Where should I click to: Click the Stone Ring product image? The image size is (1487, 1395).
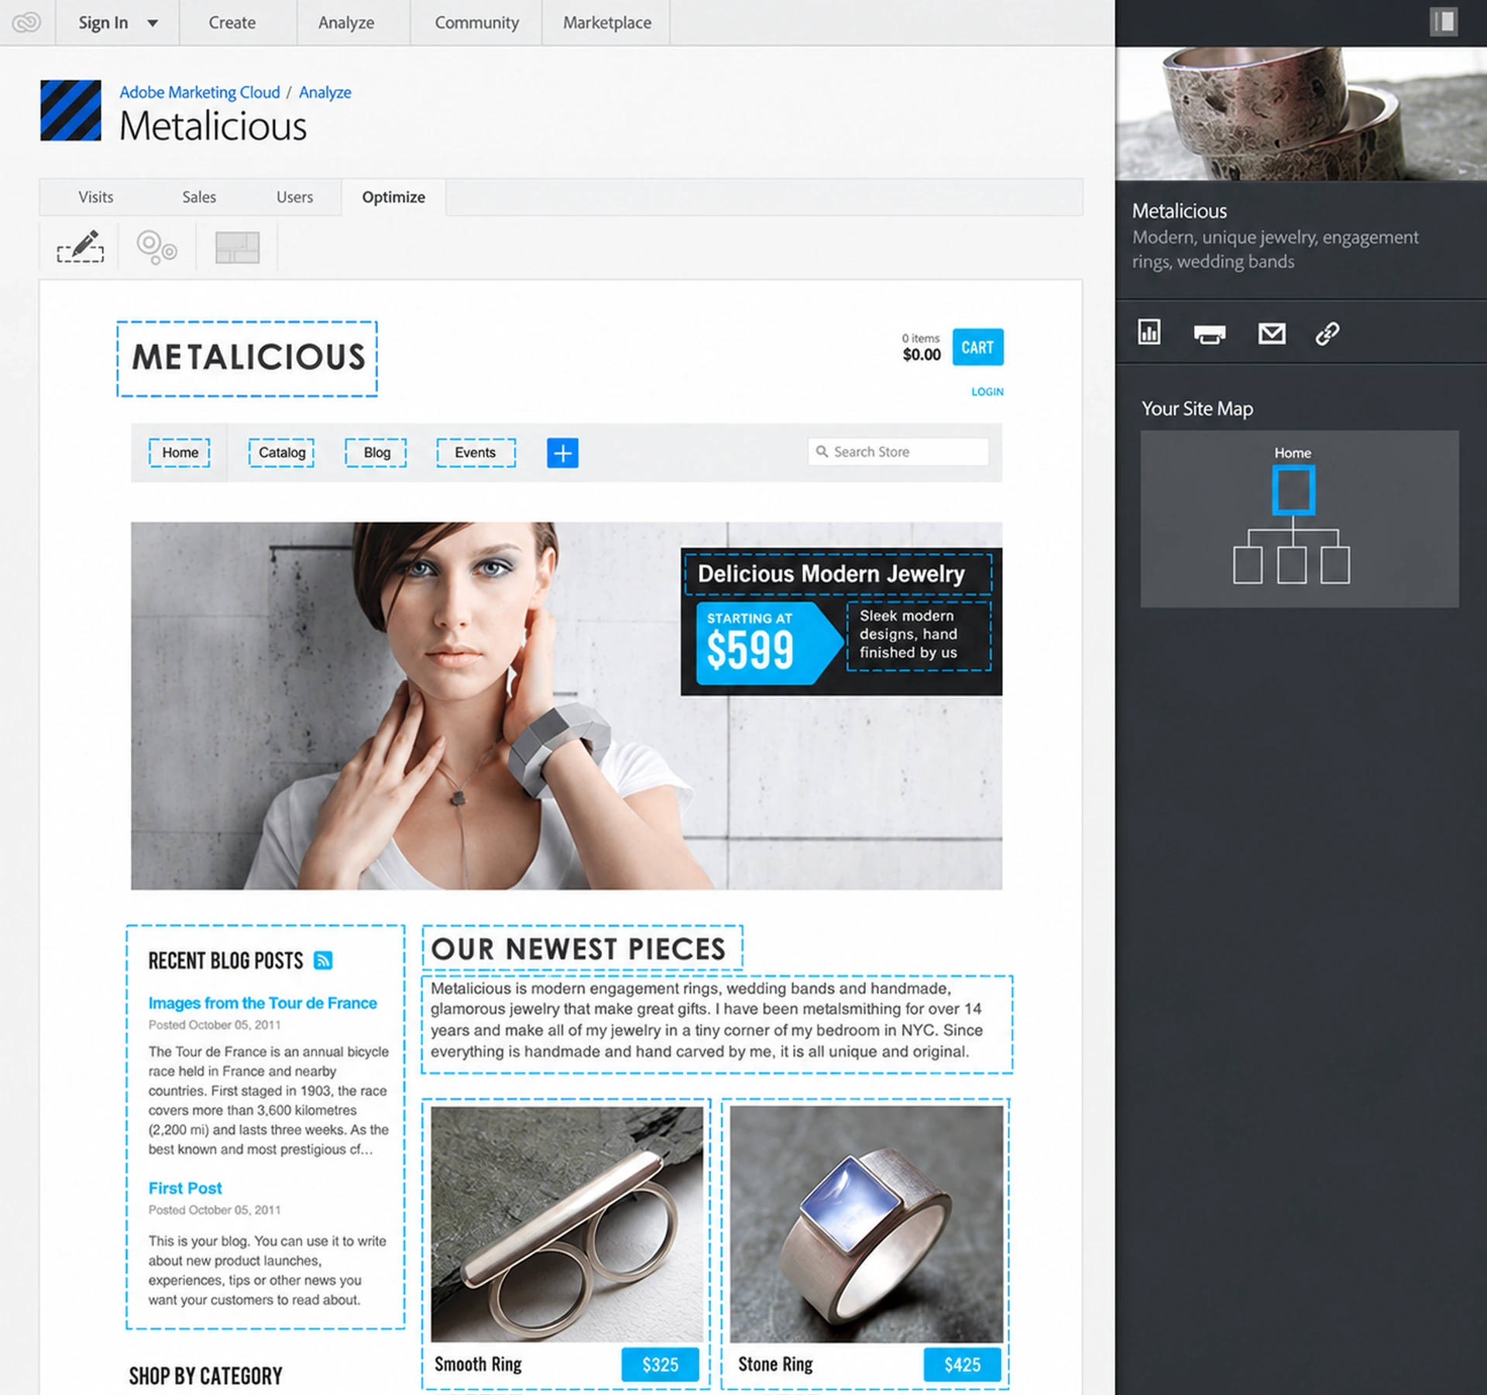[866, 1224]
